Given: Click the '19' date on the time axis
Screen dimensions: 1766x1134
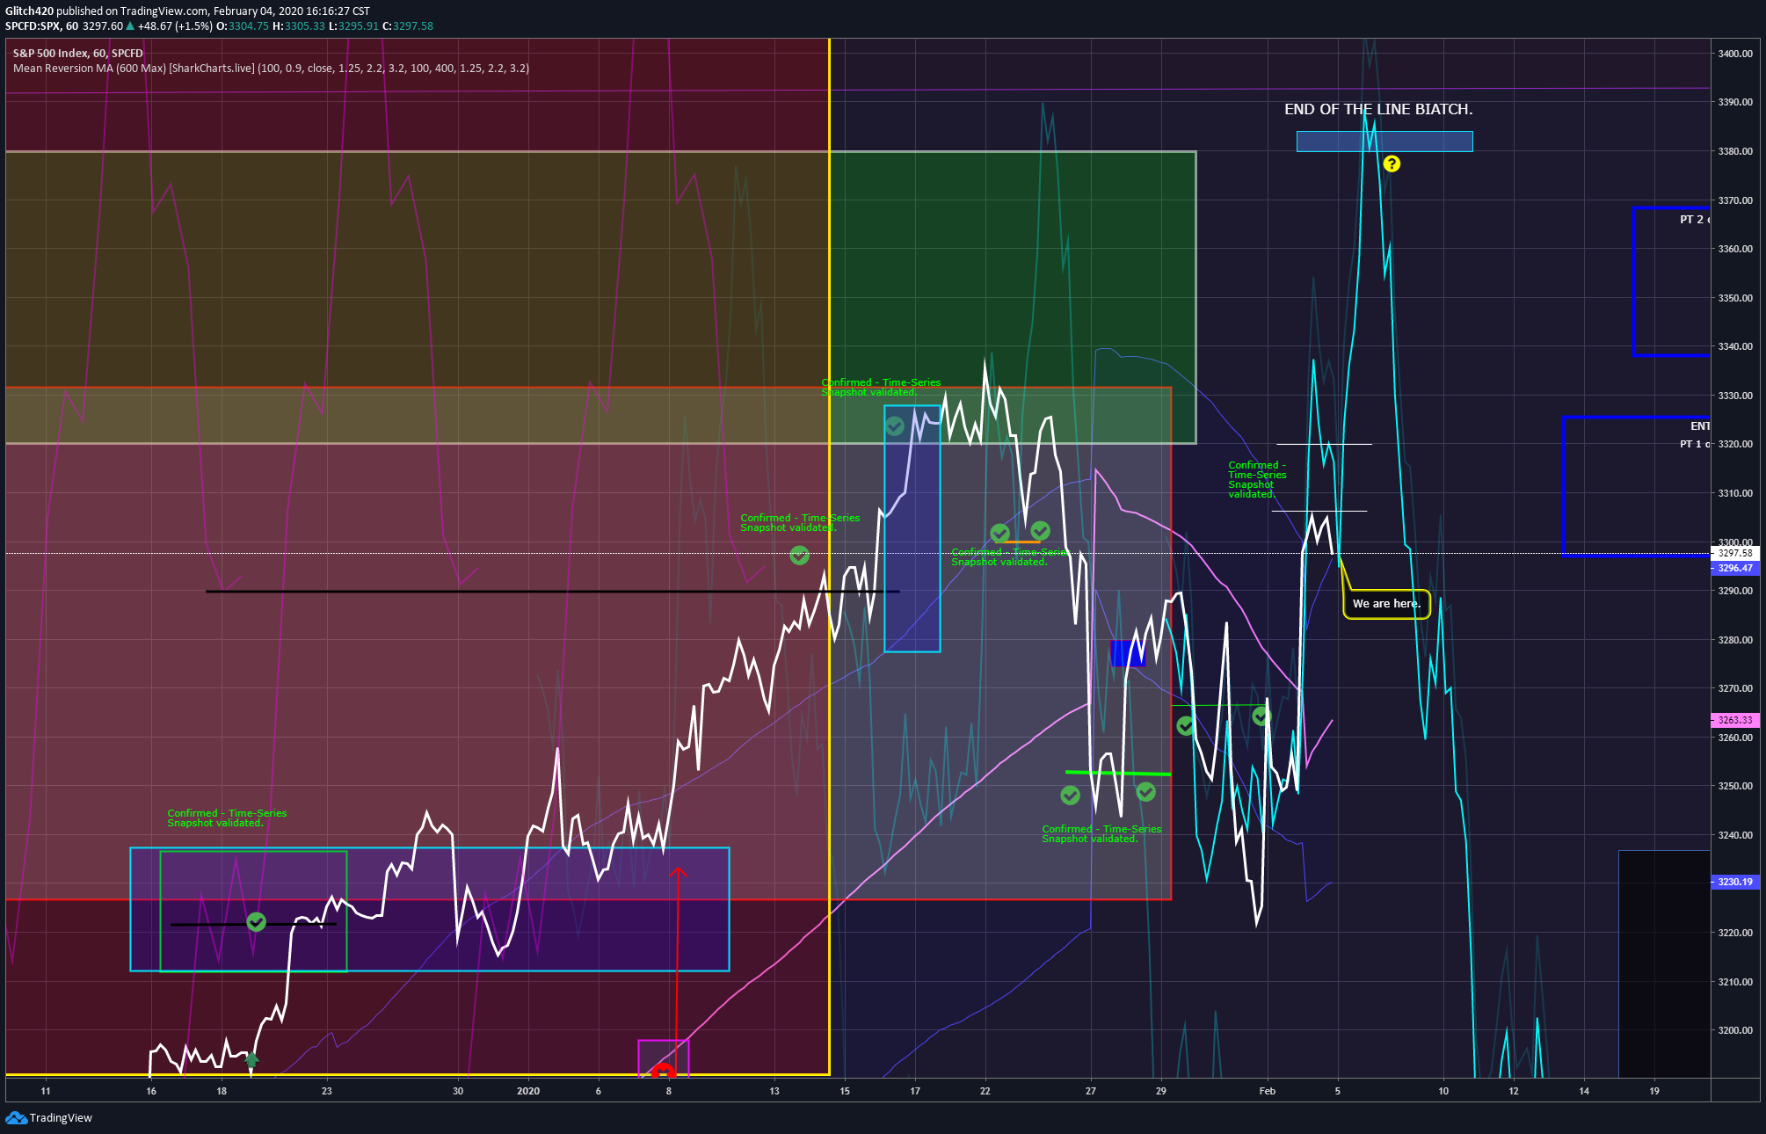Looking at the screenshot, I should point(1654,1091).
